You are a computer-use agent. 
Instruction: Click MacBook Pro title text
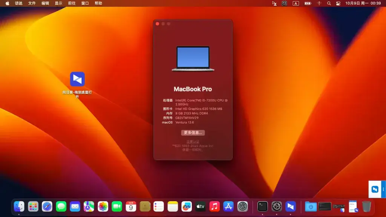tap(193, 89)
